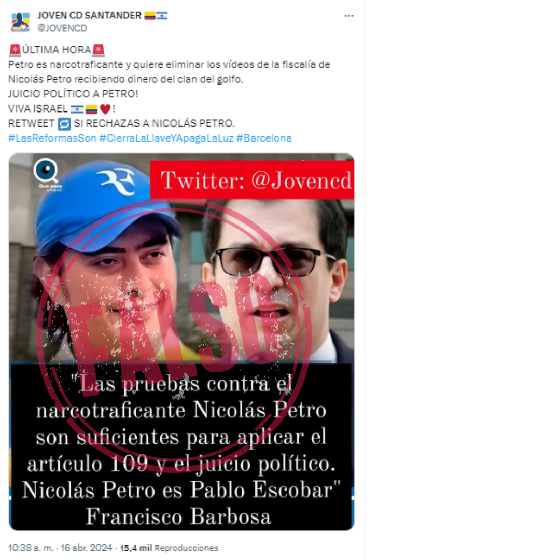560x560 pixels.
Task: Click the Israel flag next to VIVA ISRAEL
Action: tap(77, 109)
